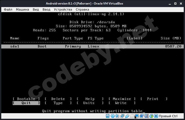Image resolution: width=185 pixels, height=120 pixels.
Task: Click the network adapters status icon
Action: click(x=122, y=116)
